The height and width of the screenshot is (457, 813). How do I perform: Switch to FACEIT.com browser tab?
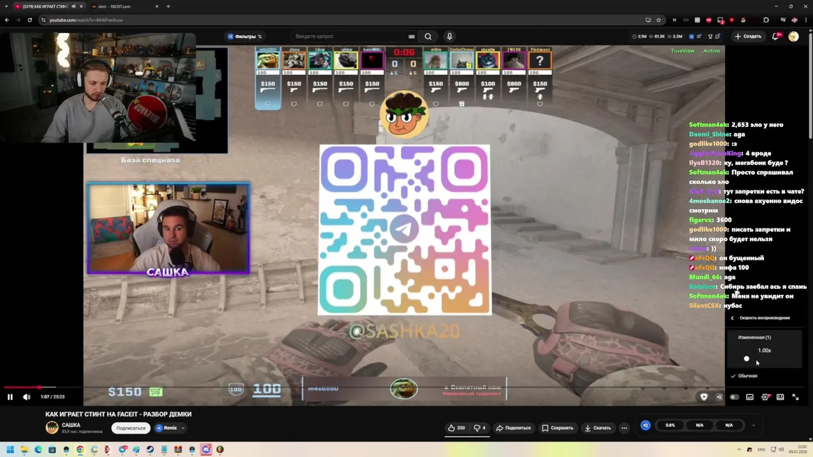(x=126, y=6)
